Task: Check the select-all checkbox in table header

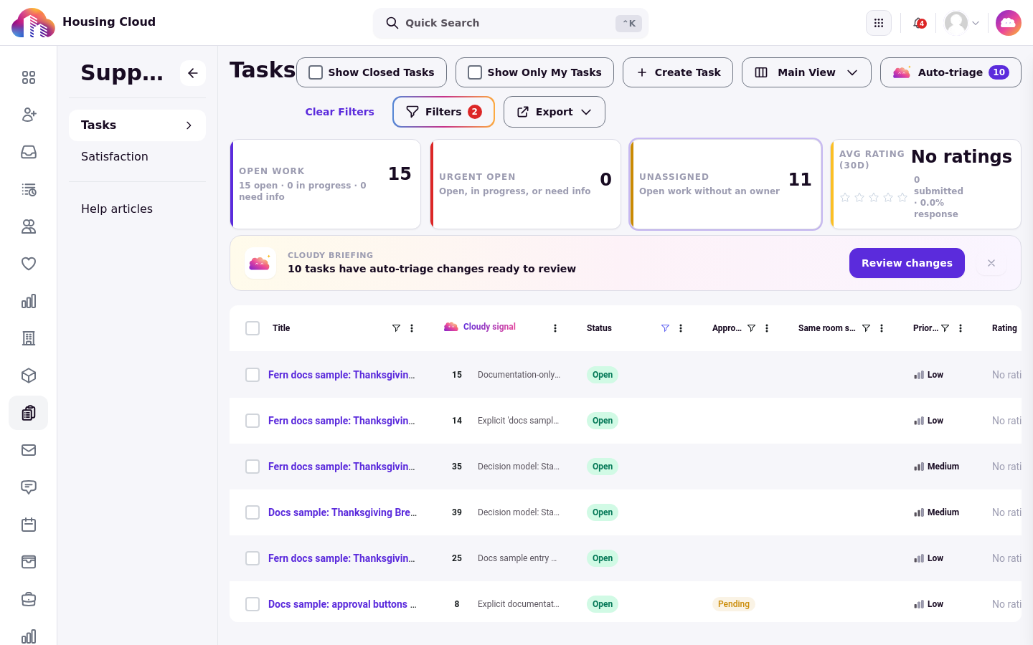Action: [253, 328]
